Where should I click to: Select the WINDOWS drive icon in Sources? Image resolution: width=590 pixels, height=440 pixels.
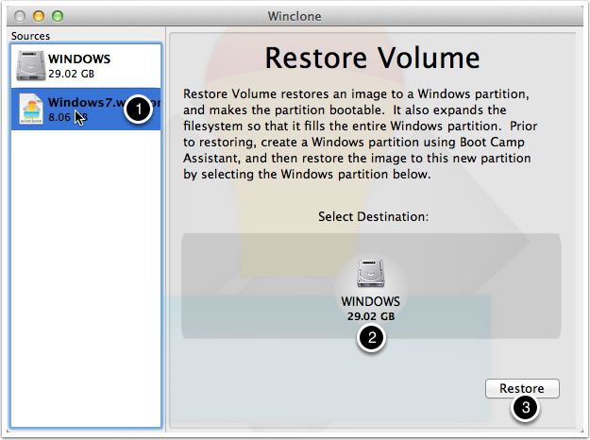(x=31, y=66)
